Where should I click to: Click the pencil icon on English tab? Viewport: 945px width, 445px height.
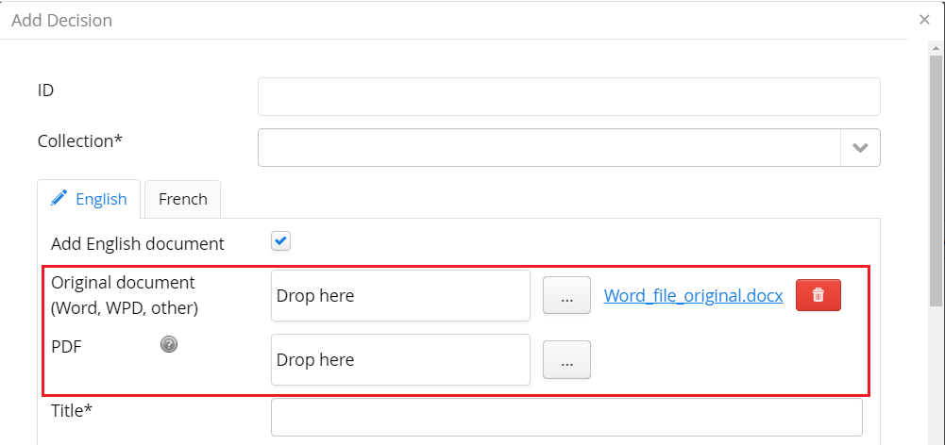[x=59, y=198]
